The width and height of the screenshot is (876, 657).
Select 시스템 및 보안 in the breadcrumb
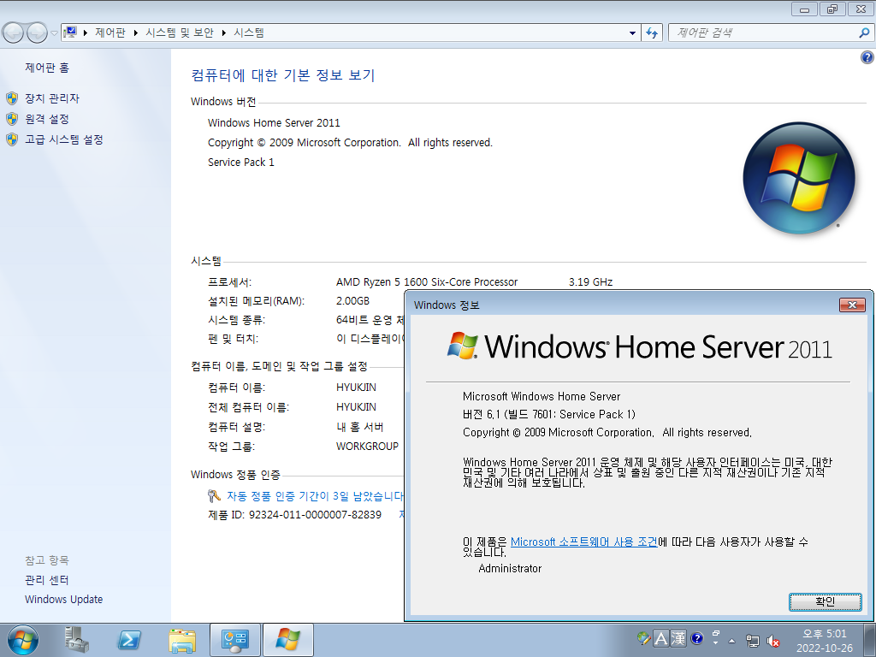(180, 33)
